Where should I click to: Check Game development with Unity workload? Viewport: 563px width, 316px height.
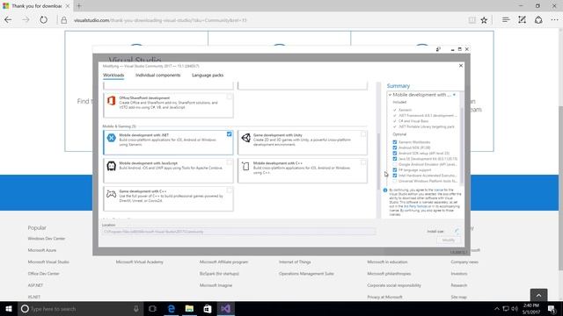pos(363,134)
